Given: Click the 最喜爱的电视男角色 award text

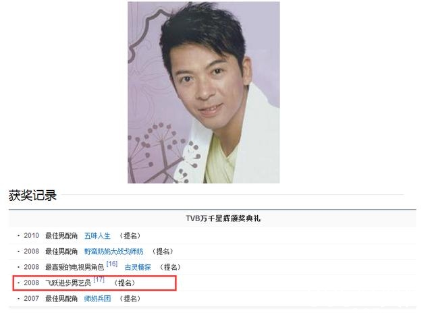Looking at the screenshot, I should click(75, 267).
